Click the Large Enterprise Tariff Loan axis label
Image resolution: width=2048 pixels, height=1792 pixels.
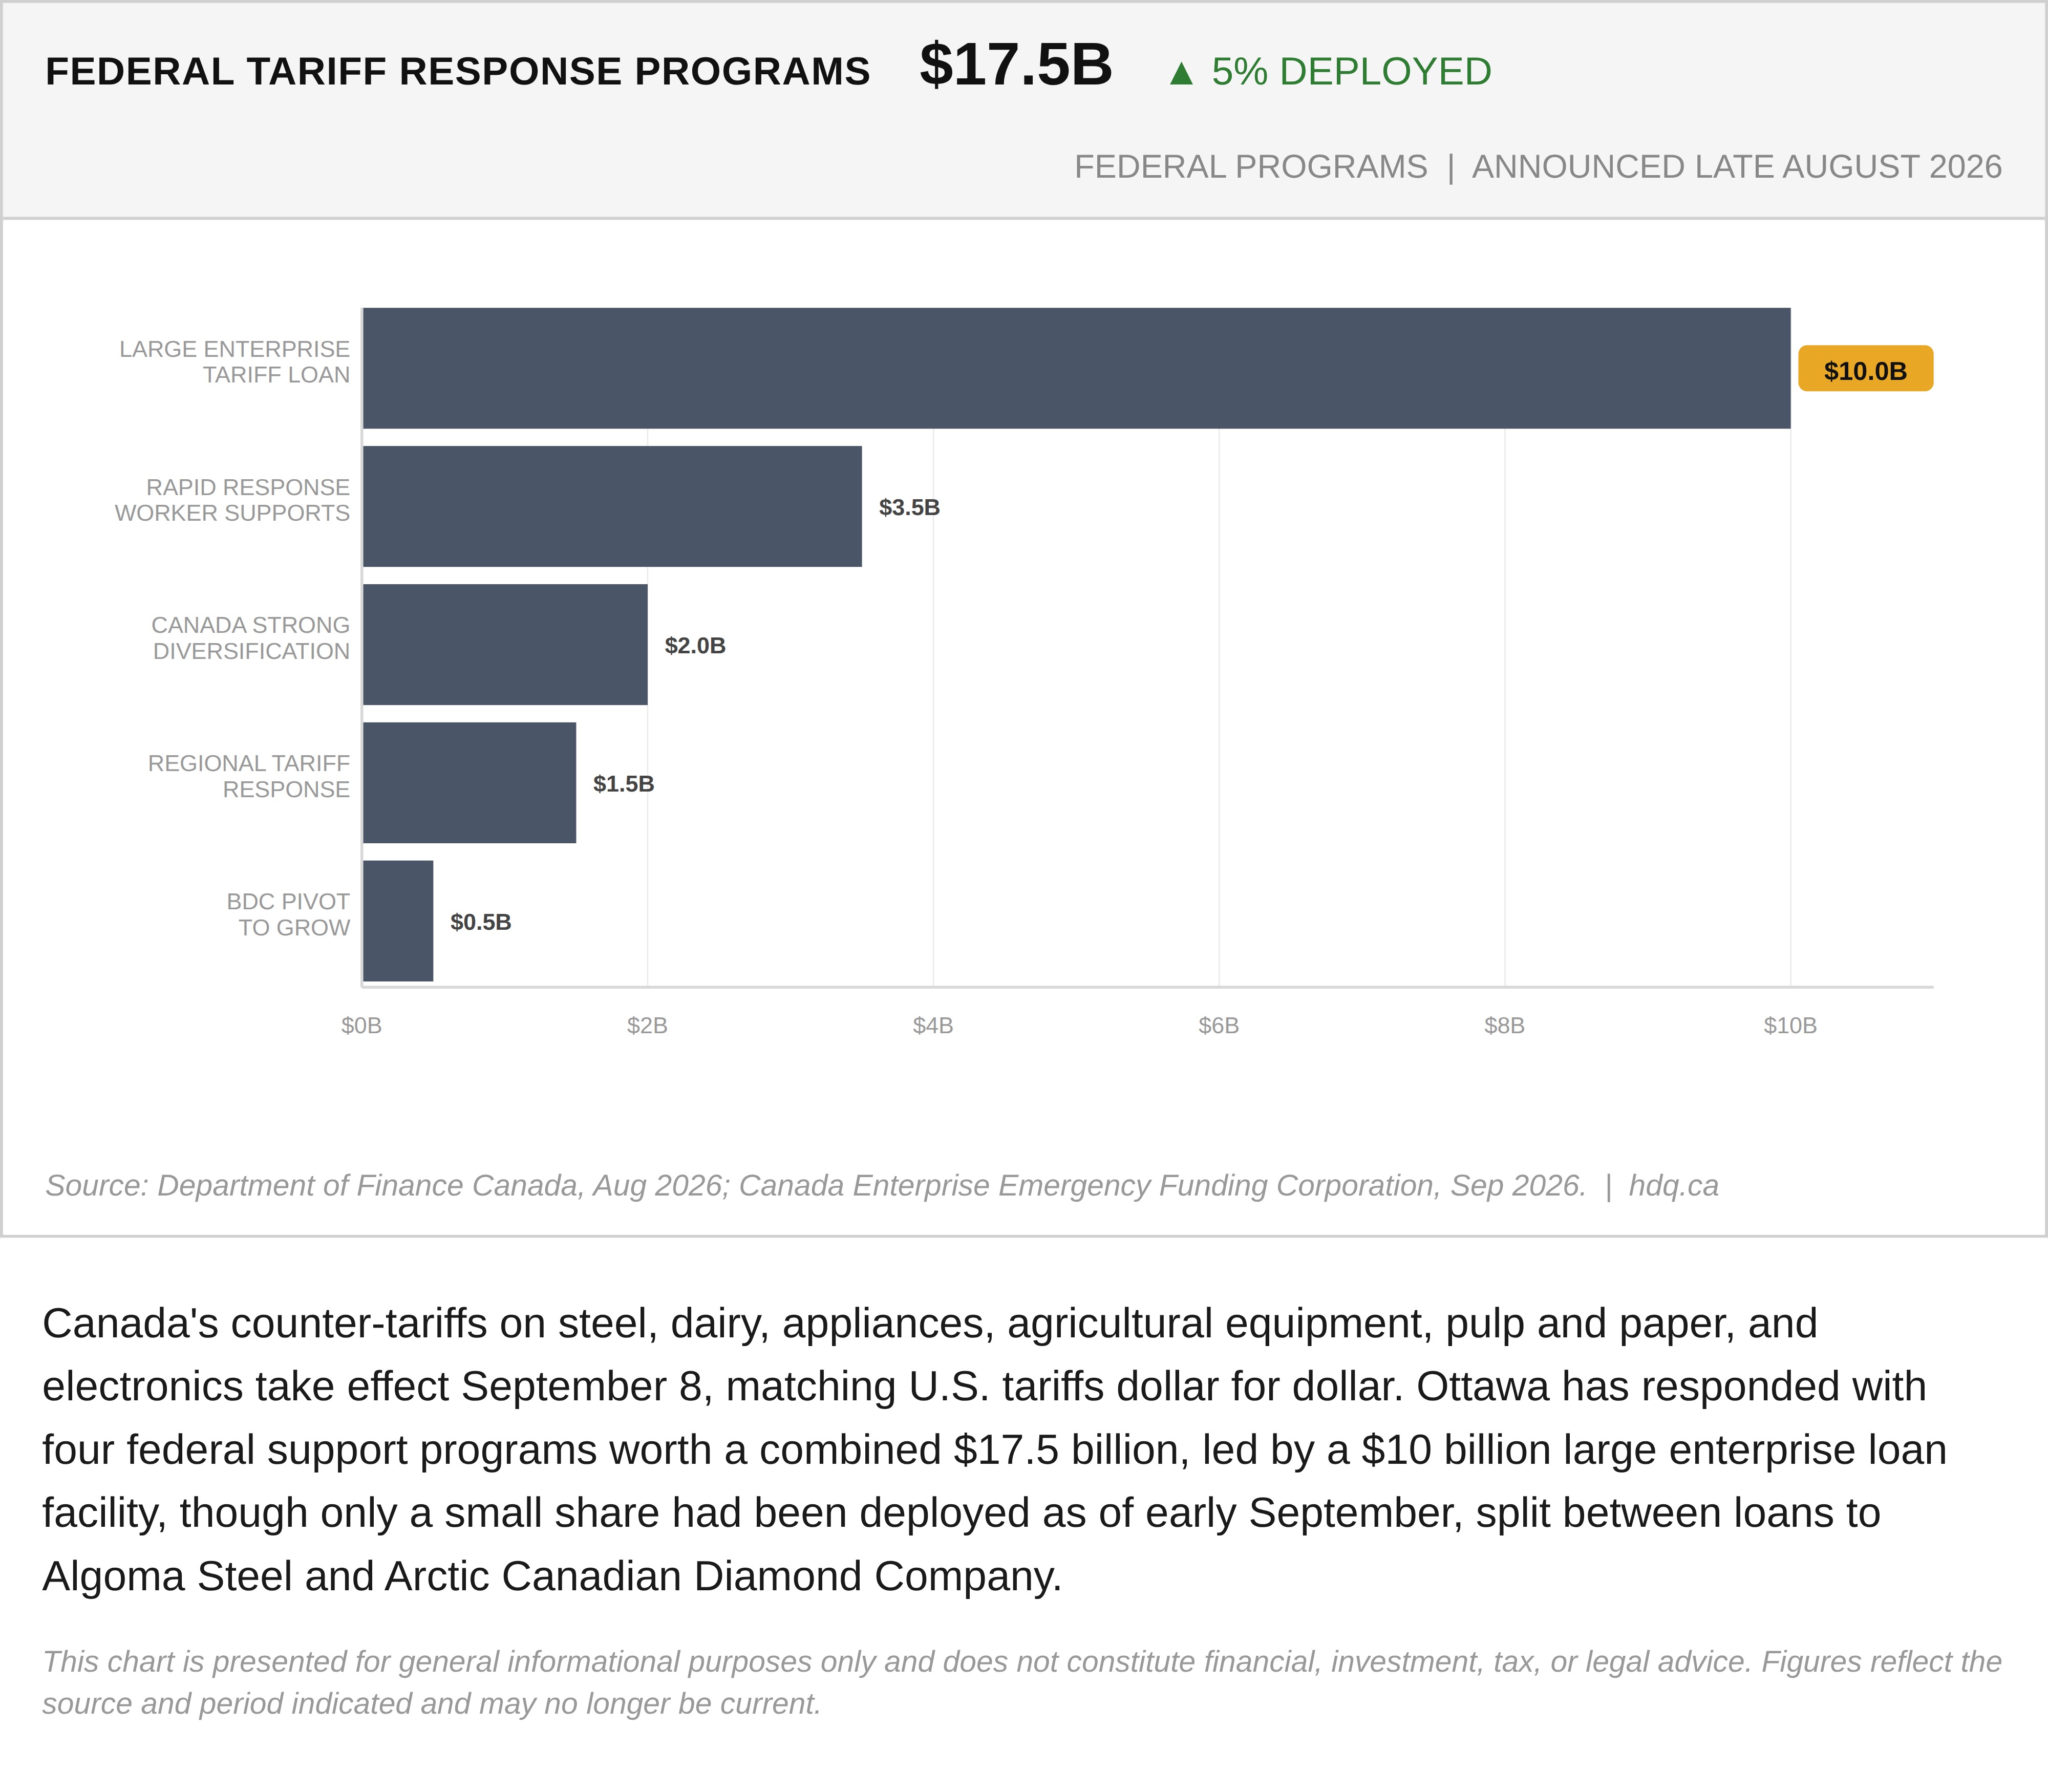point(234,362)
